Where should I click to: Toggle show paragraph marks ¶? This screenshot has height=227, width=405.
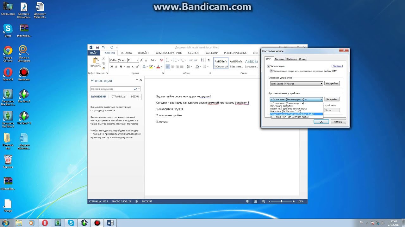[x=209, y=60]
